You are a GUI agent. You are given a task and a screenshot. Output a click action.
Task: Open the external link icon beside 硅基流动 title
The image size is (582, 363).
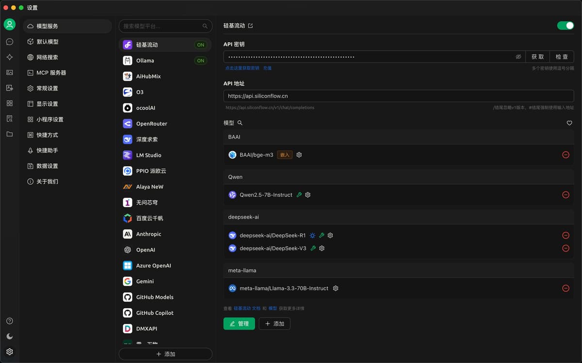click(x=250, y=26)
